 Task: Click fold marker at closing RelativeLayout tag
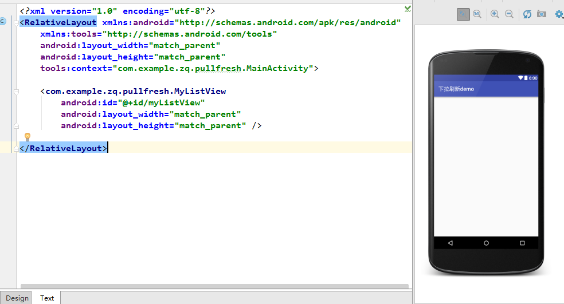click(16, 149)
